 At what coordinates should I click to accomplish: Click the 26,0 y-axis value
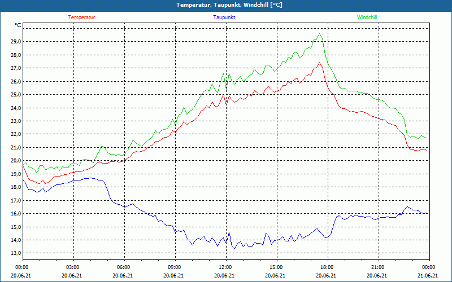pos(16,81)
